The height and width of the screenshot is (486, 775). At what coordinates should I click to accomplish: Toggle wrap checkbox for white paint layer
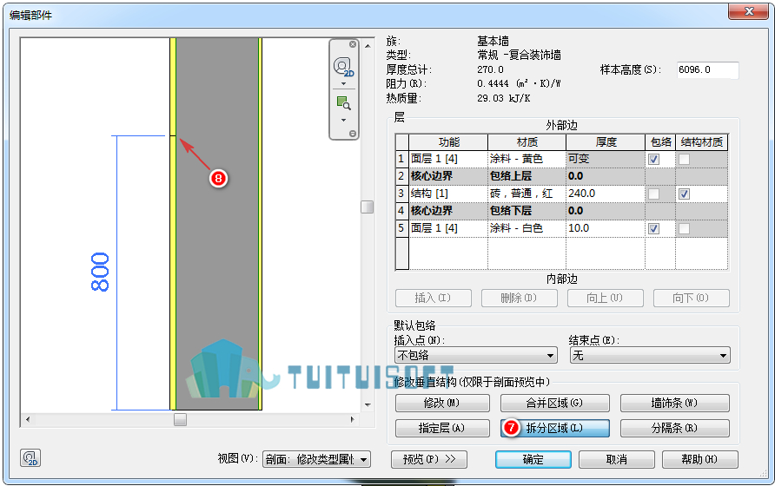point(653,228)
